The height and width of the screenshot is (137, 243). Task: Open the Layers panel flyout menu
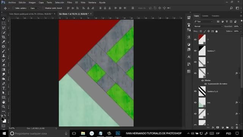click(241, 16)
